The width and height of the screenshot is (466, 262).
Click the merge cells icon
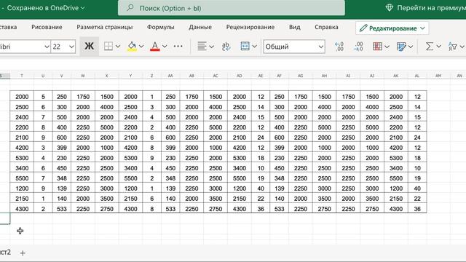coord(245,47)
